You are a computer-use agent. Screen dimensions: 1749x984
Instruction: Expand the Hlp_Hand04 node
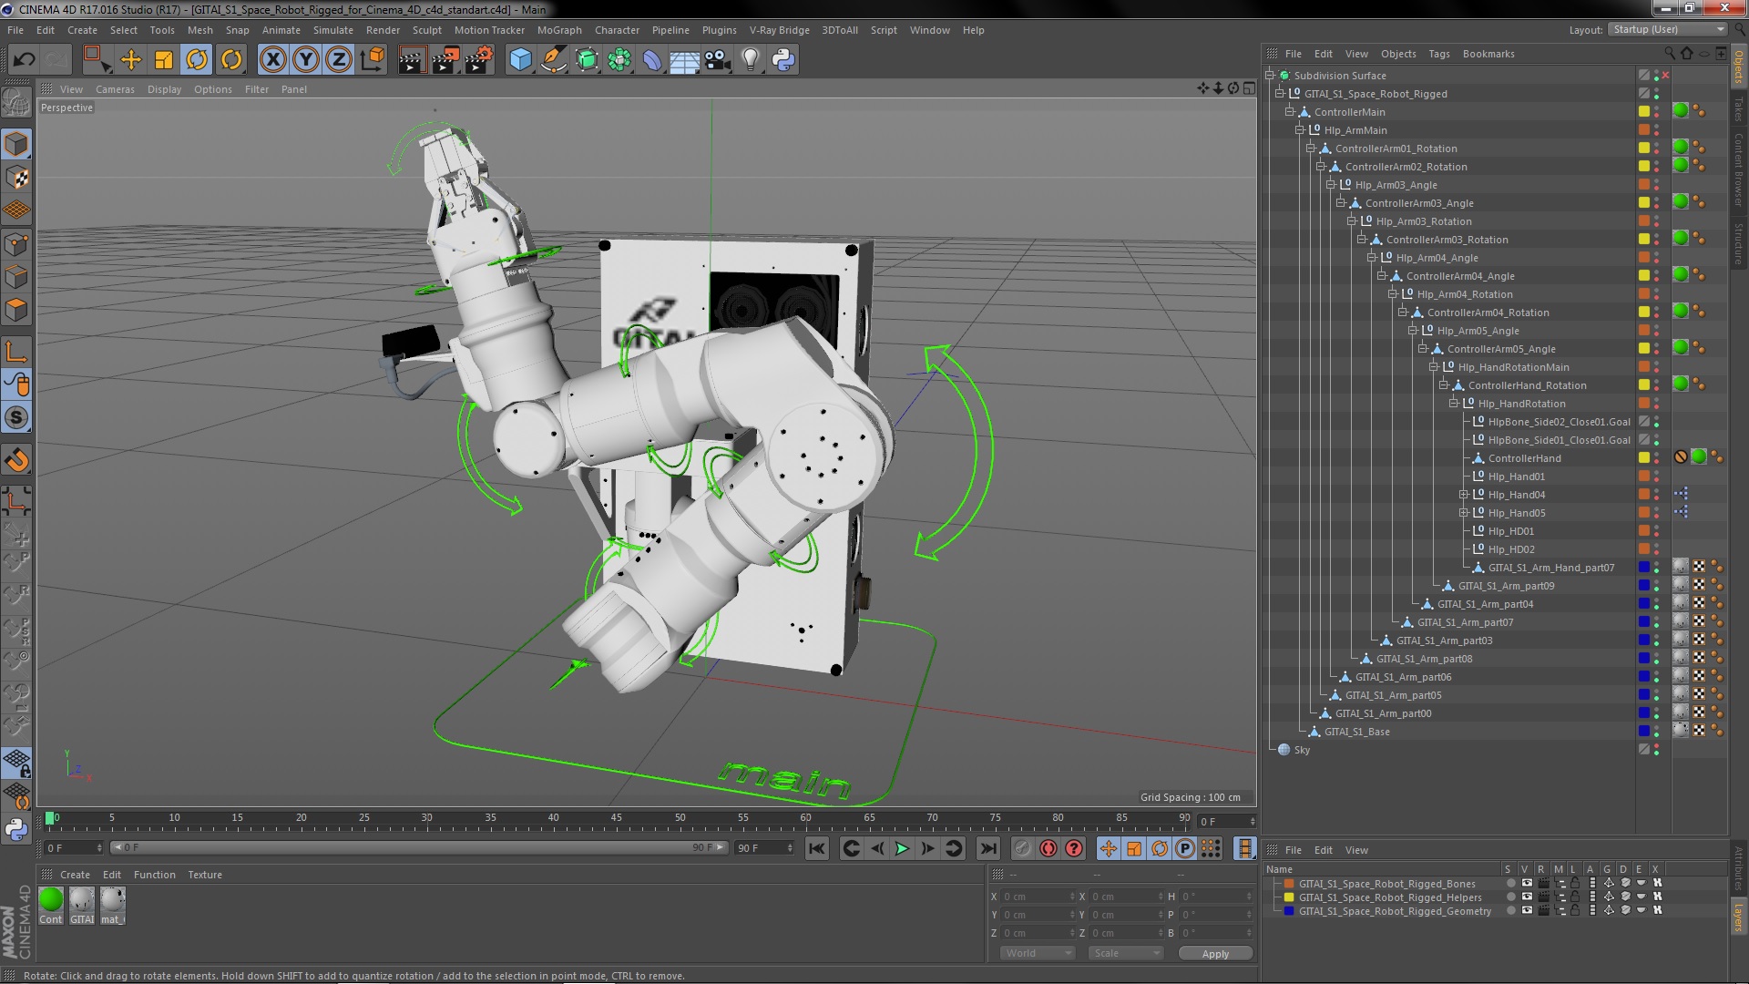click(1464, 495)
